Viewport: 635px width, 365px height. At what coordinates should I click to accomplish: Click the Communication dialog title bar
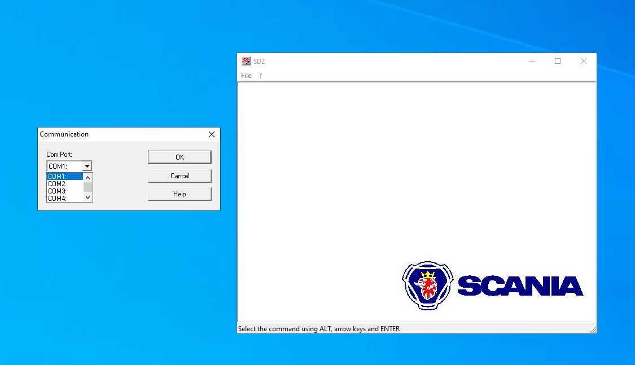[x=113, y=134]
